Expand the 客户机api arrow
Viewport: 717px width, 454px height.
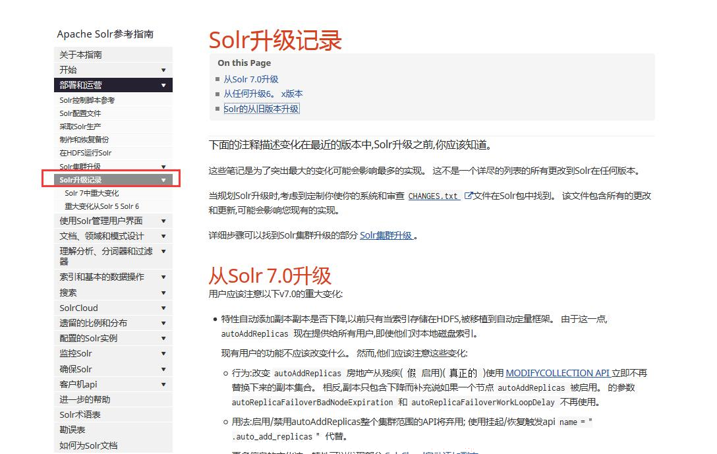coord(163,385)
